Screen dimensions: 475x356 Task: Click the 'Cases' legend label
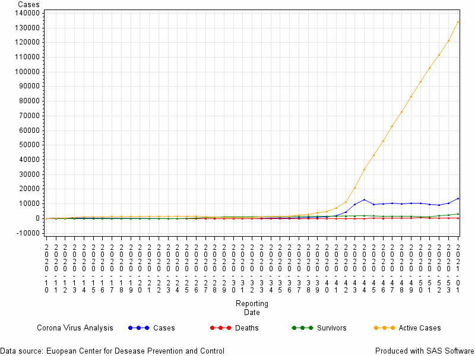coord(164,328)
